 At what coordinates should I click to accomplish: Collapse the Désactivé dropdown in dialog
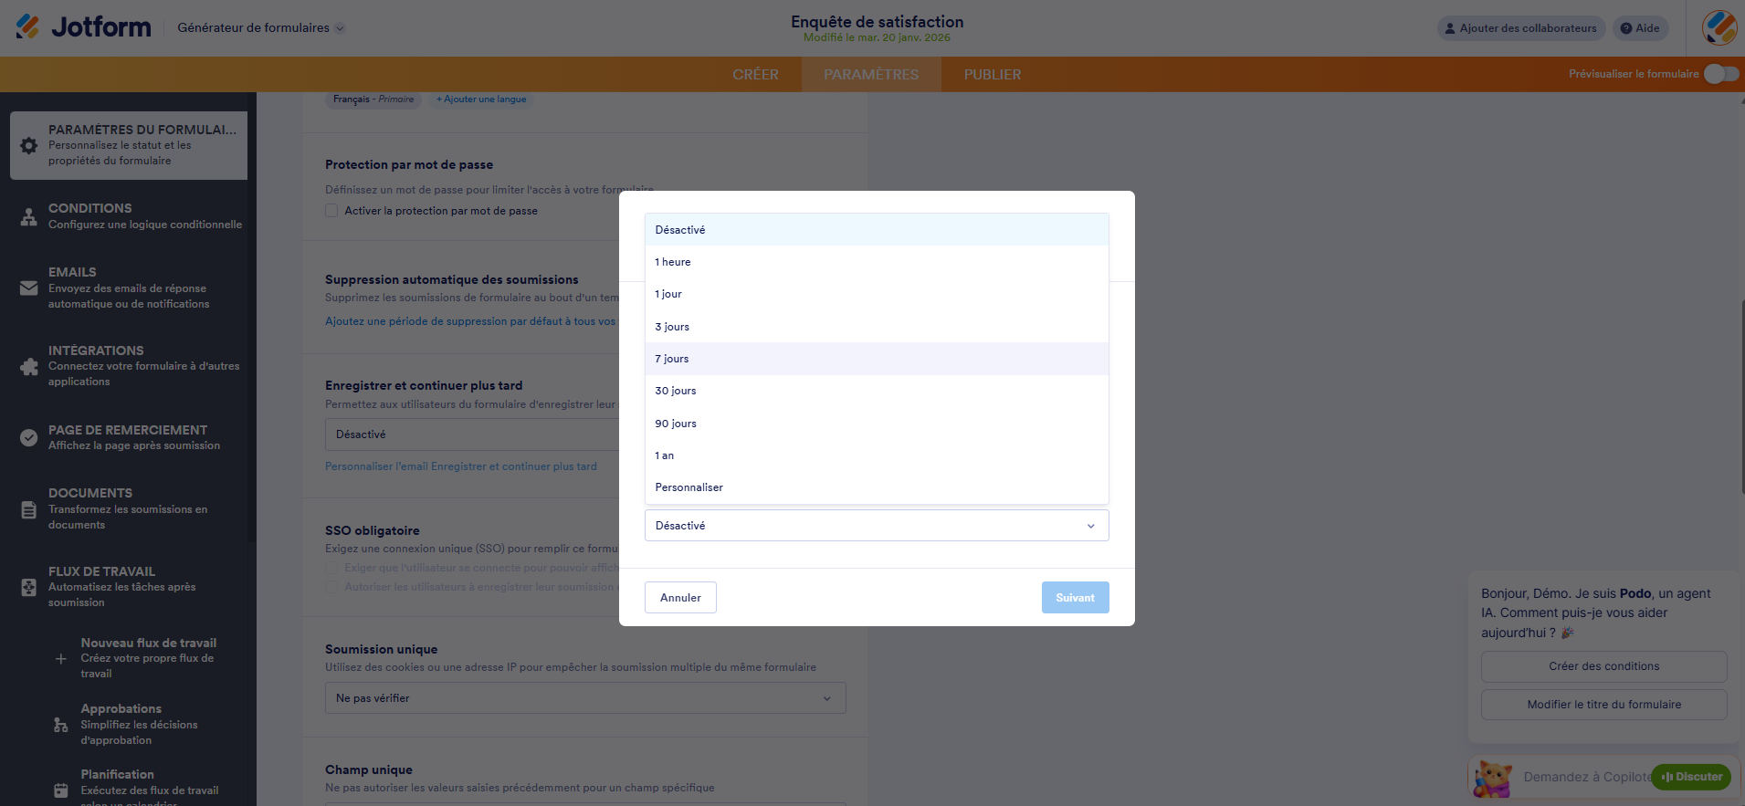pyautogui.click(x=877, y=526)
